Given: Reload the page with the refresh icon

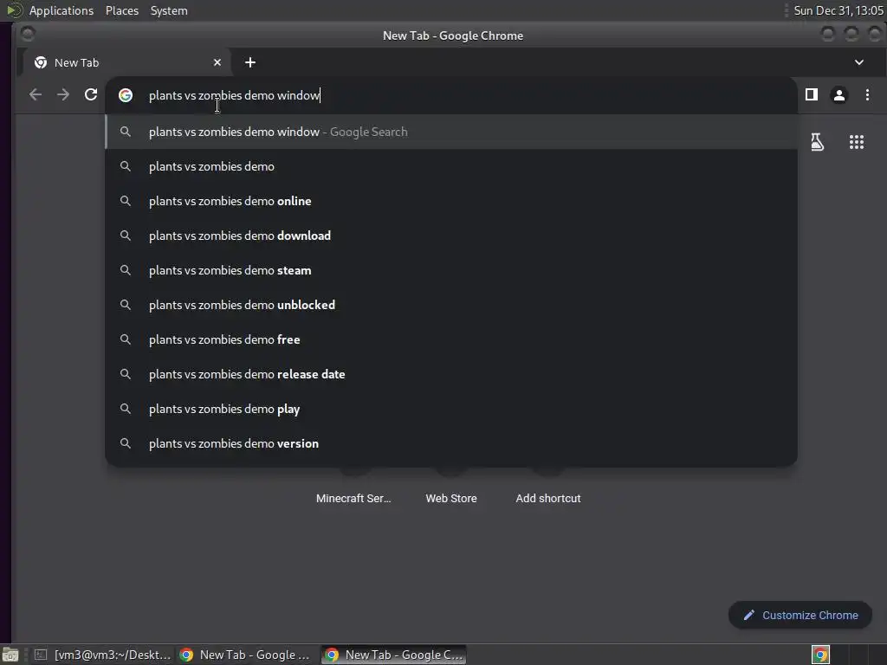Looking at the screenshot, I should [x=90, y=94].
